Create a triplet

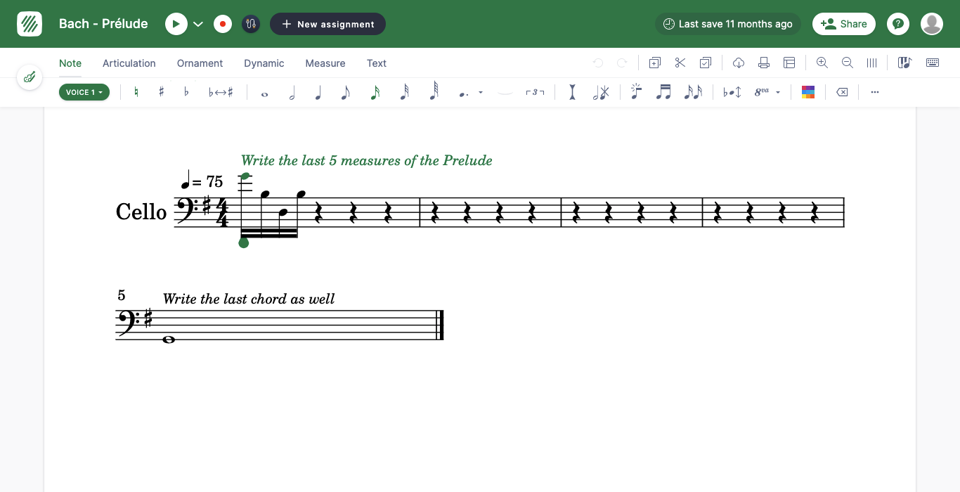[x=536, y=91]
